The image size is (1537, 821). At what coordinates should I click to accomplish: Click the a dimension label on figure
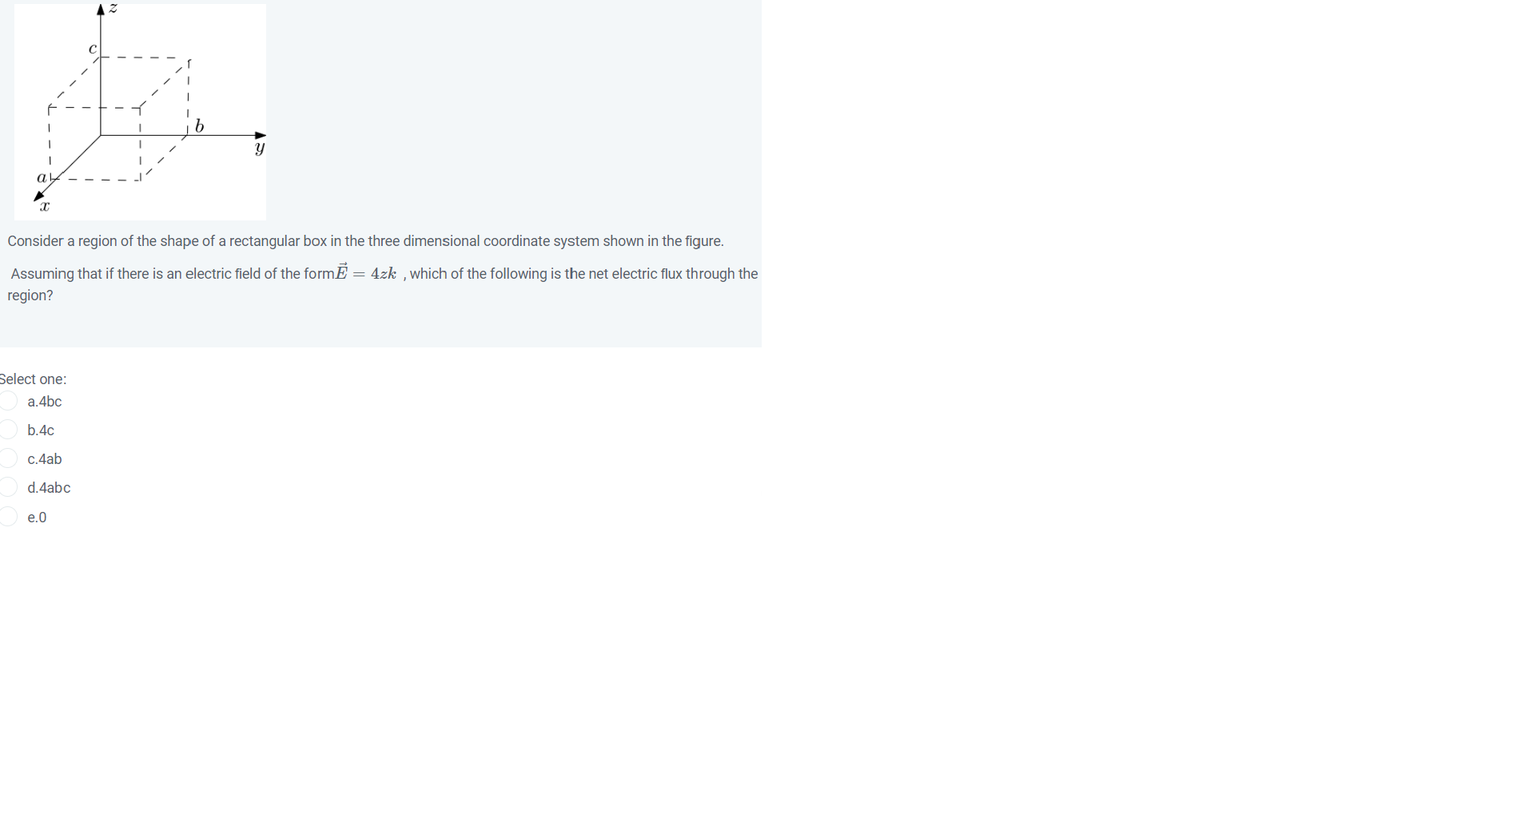(x=42, y=177)
